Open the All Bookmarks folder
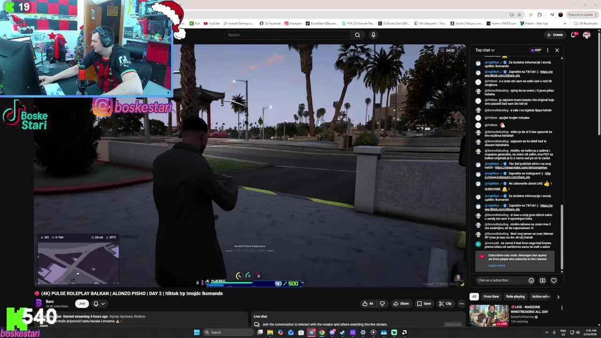 [586, 23]
